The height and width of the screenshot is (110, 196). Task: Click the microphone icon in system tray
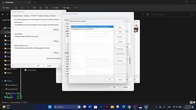point(164,107)
